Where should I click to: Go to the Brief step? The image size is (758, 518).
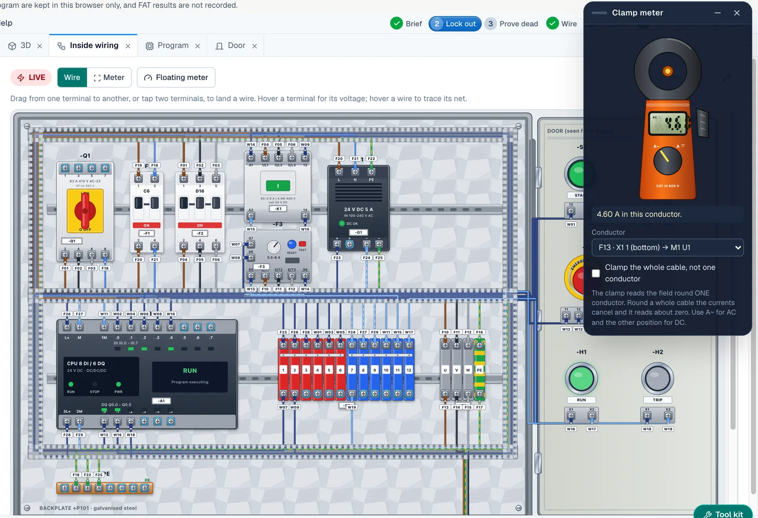[406, 24]
